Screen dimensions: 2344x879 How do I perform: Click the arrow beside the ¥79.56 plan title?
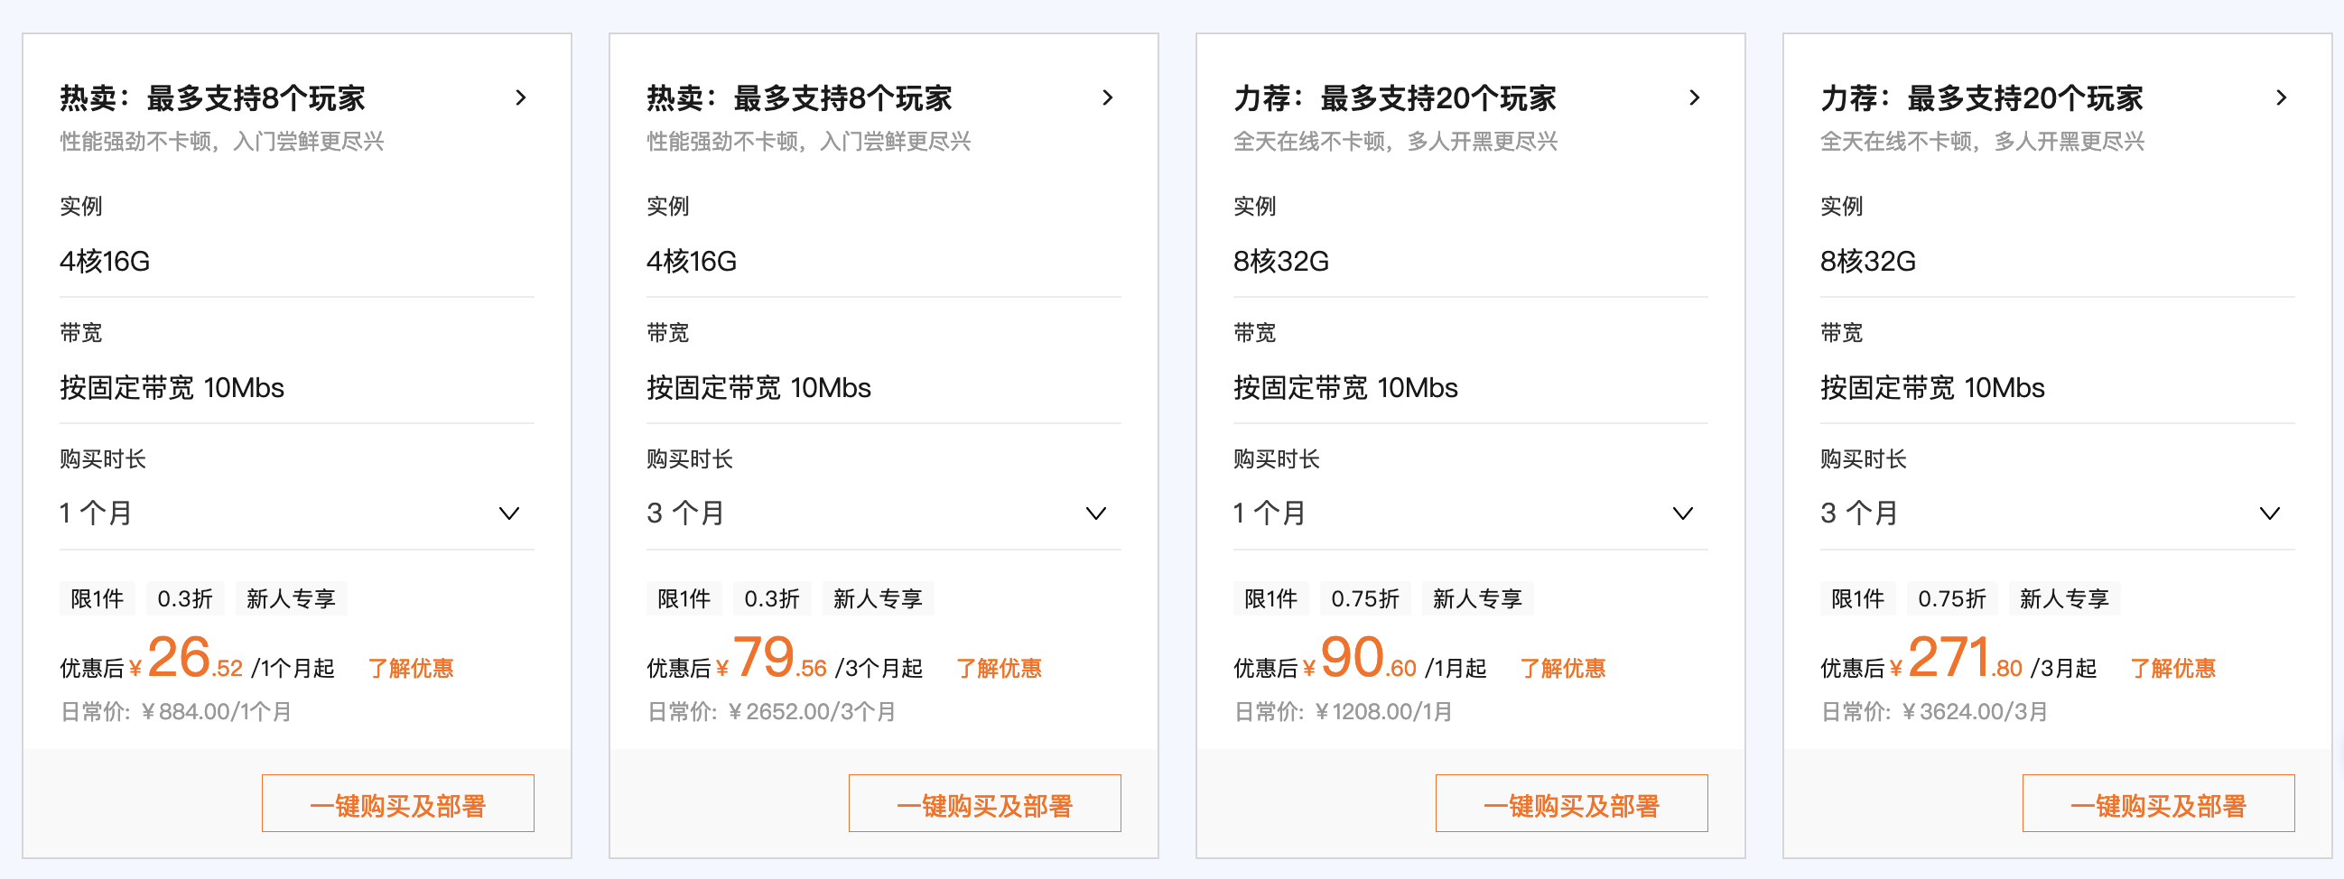coord(1107,98)
